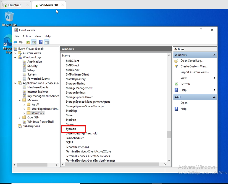Select the Internet Explorer log icon

pyautogui.click(x=24, y=92)
